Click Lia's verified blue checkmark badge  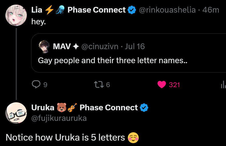click(x=132, y=10)
